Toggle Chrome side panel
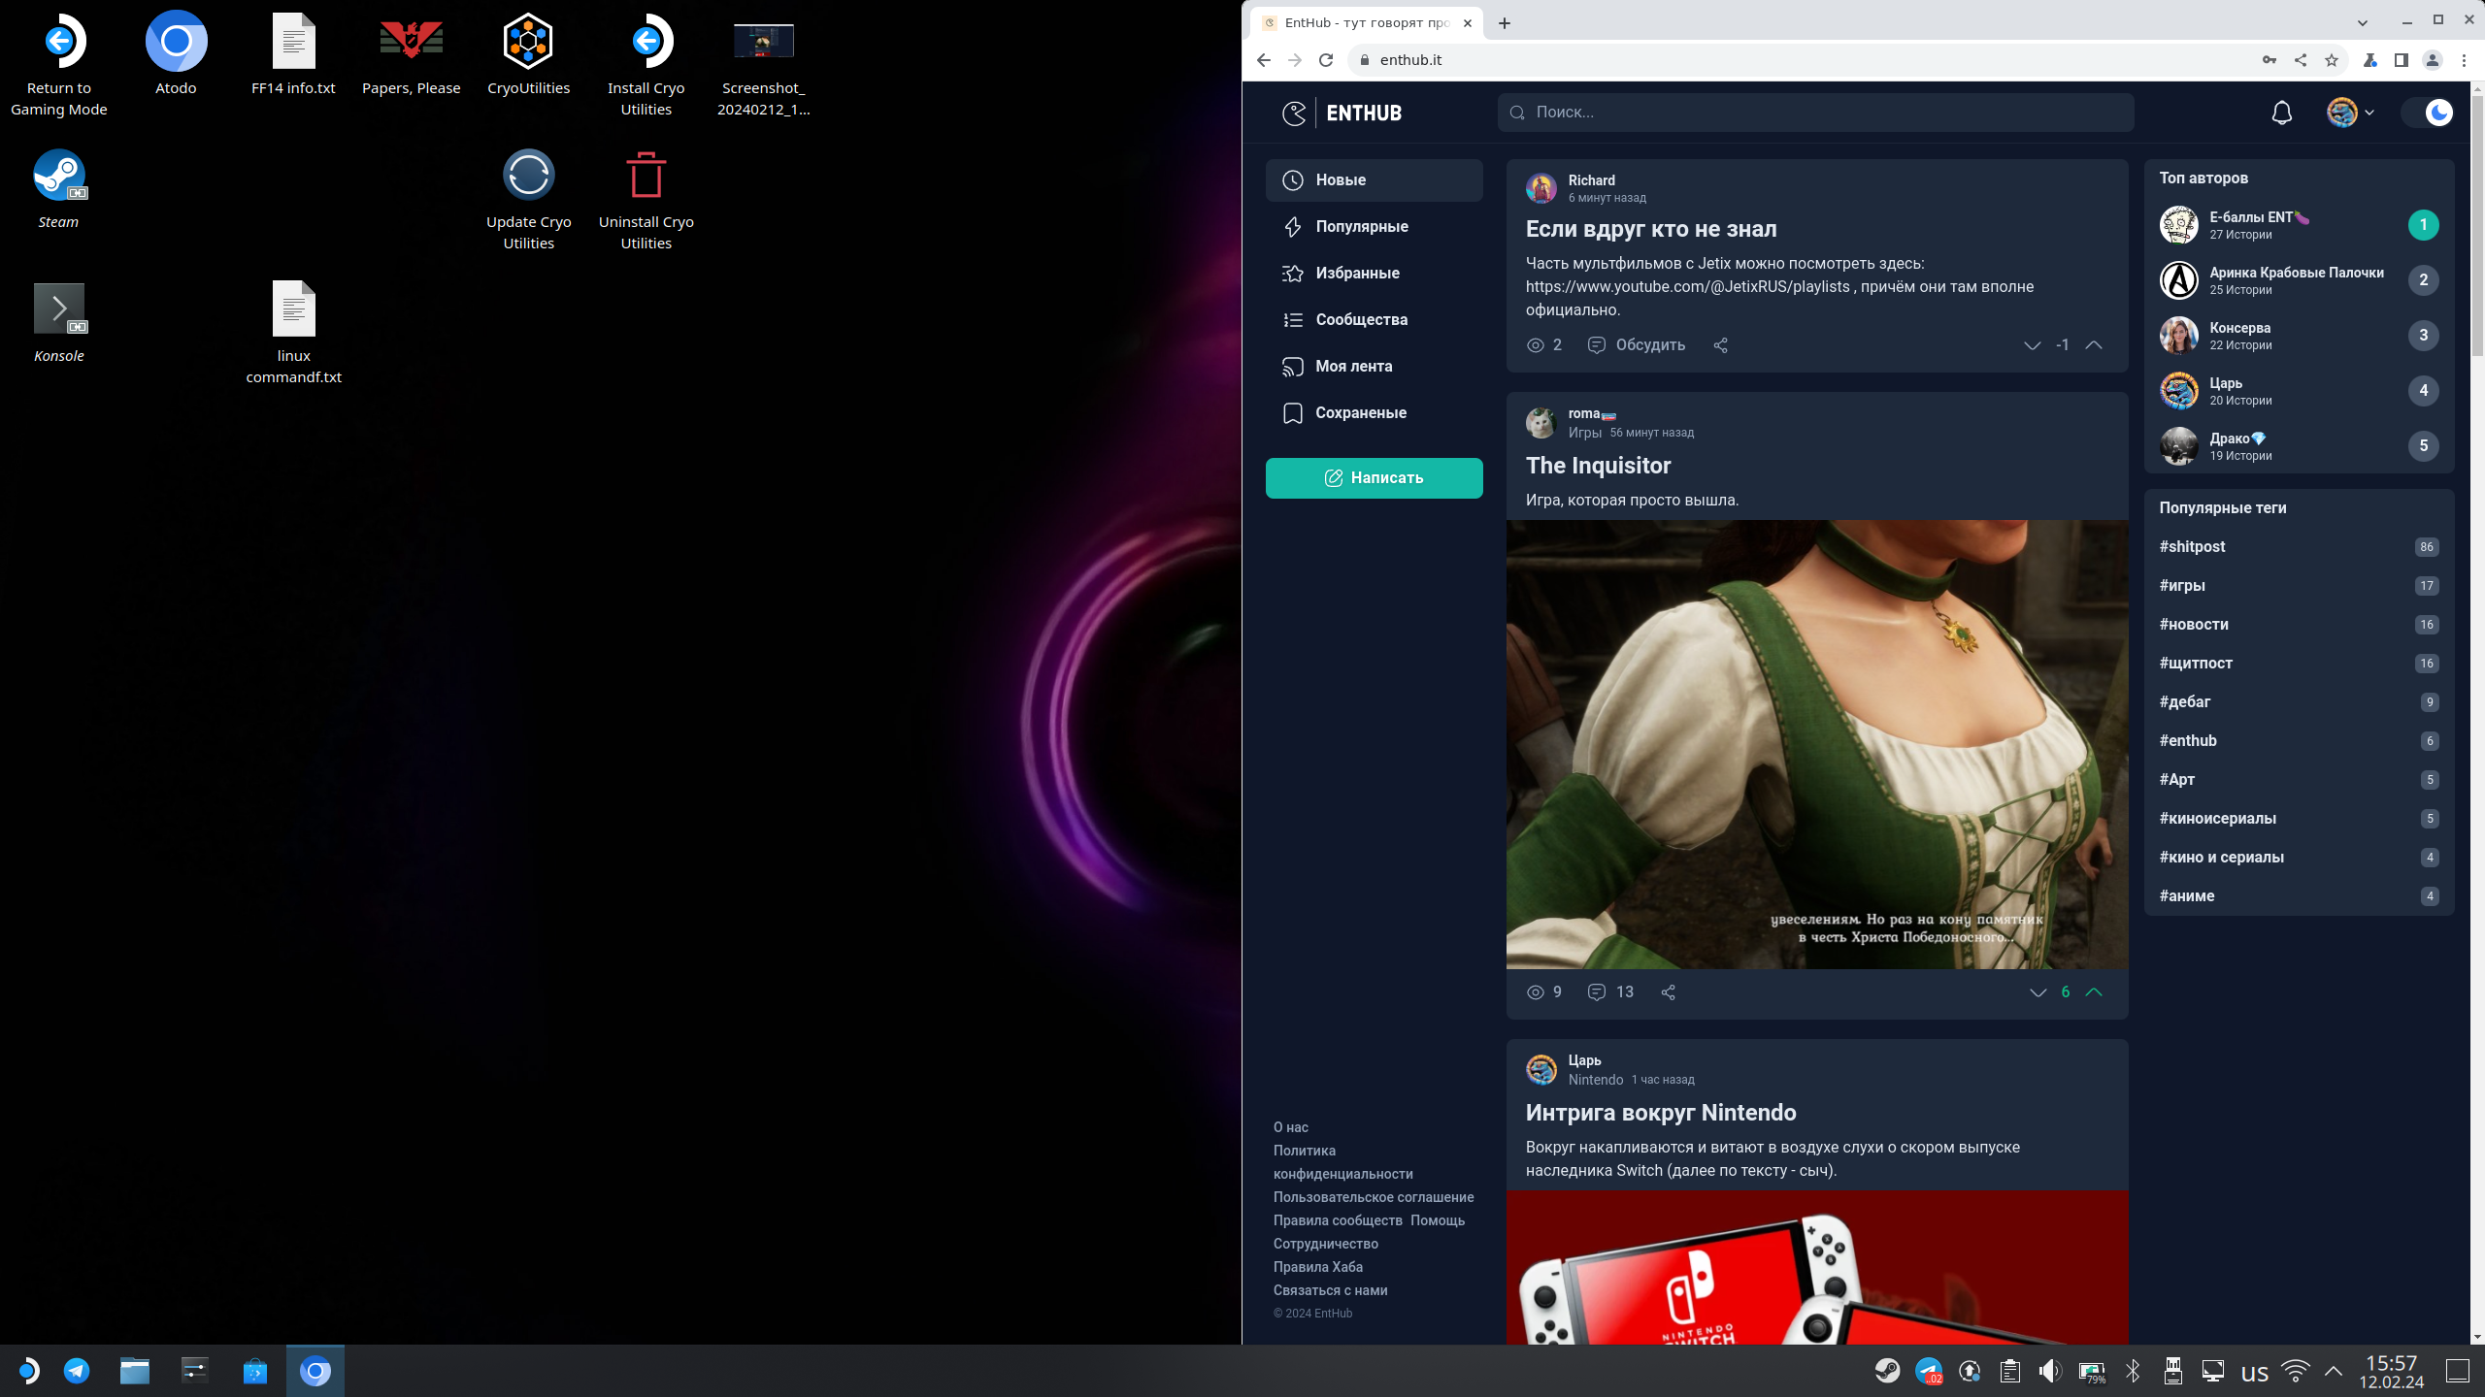 tap(2402, 60)
